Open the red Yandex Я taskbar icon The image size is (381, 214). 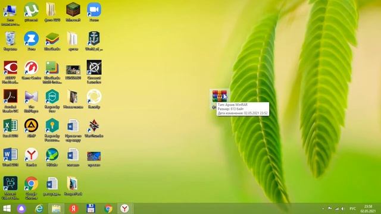pyautogui.click(x=74, y=209)
